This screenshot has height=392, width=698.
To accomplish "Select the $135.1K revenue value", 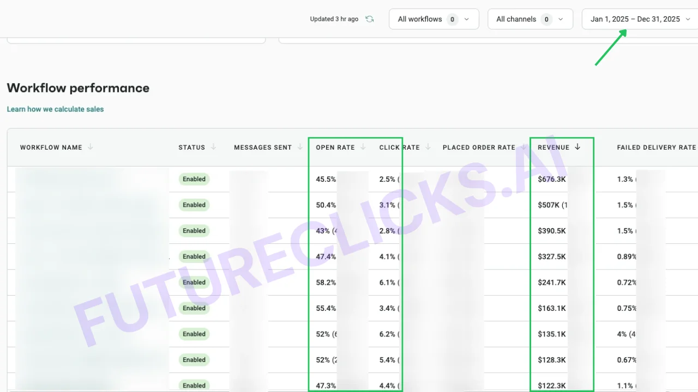I will [552, 334].
